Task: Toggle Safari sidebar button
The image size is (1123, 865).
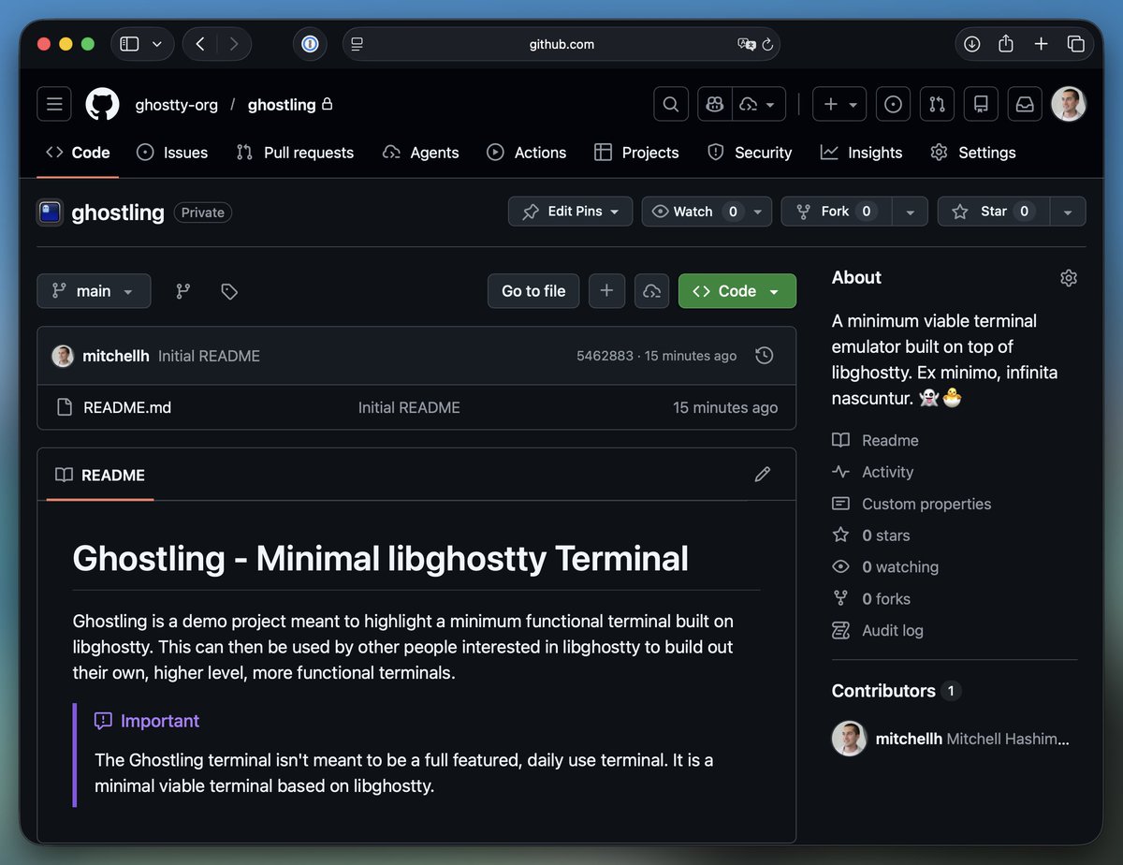Action: point(130,44)
